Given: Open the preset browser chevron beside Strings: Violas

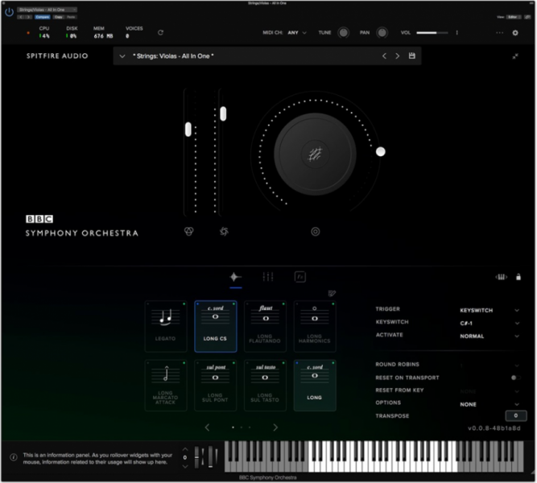Looking at the screenshot, I should click(122, 56).
